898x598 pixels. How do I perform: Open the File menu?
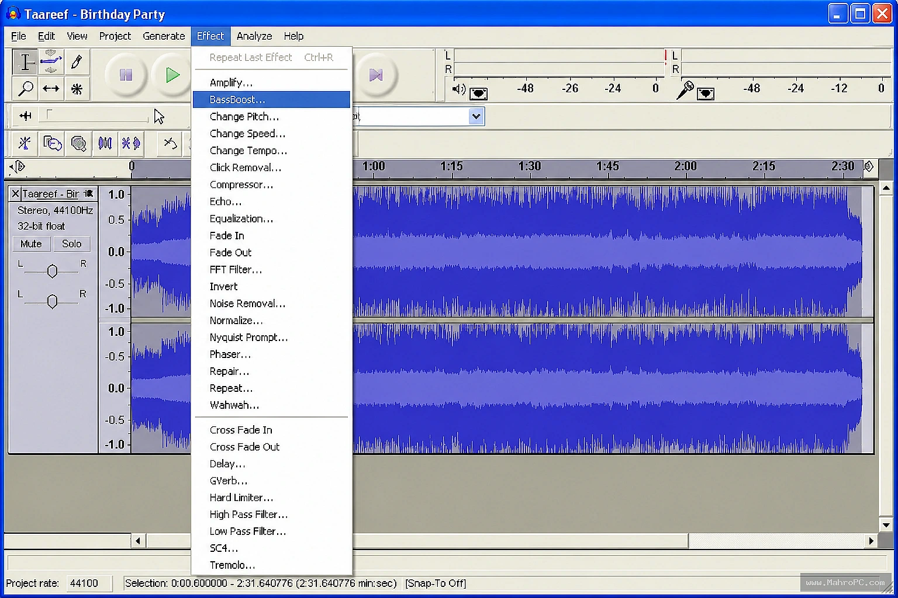19,36
